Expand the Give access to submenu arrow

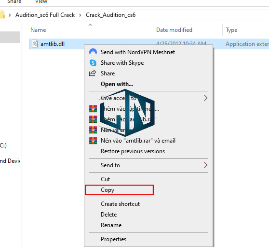pyautogui.click(x=205, y=98)
